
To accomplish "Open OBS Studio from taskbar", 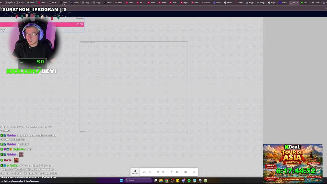I will tap(172, 180).
